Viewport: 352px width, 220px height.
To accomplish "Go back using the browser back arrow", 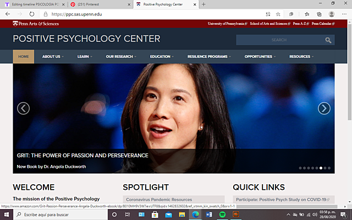I will point(8,14).
